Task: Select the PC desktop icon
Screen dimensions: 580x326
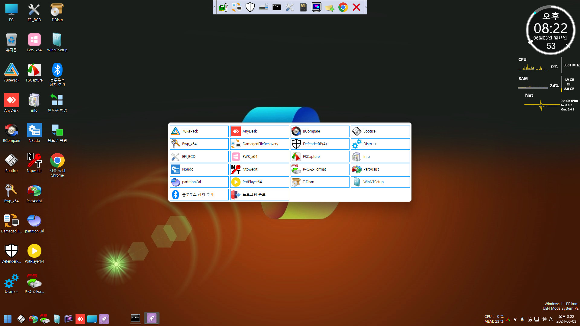Action: (11, 13)
